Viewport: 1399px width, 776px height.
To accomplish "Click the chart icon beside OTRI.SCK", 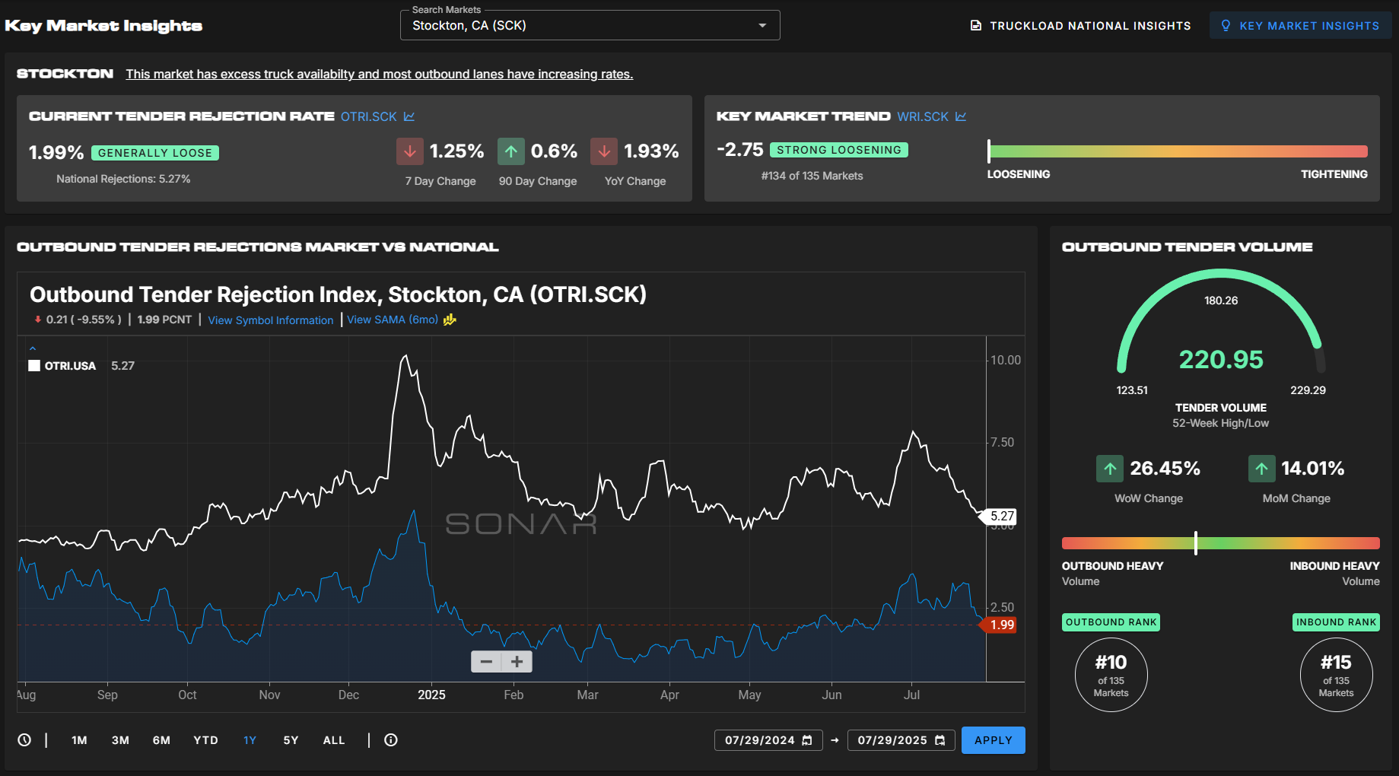I will pyautogui.click(x=409, y=116).
